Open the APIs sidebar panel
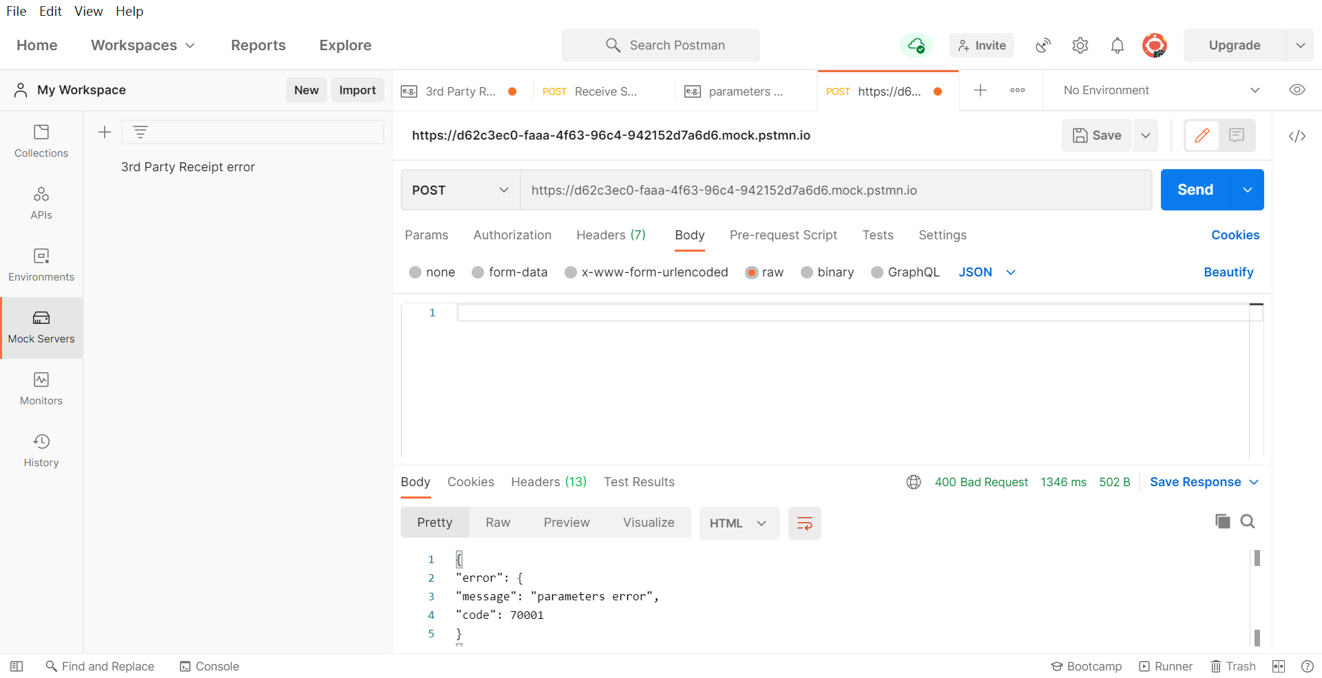1322x678 pixels. [41, 204]
